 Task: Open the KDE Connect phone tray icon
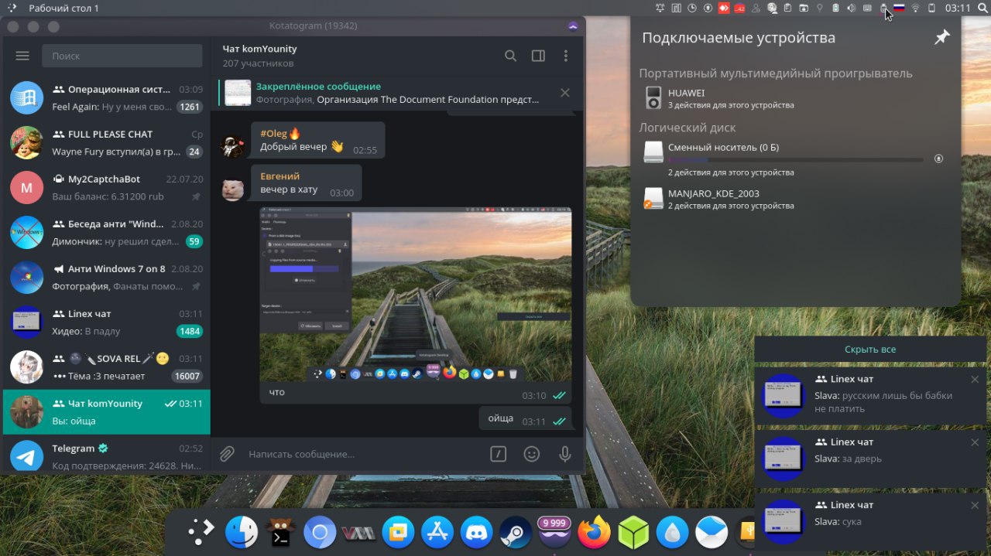coord(931,8)
